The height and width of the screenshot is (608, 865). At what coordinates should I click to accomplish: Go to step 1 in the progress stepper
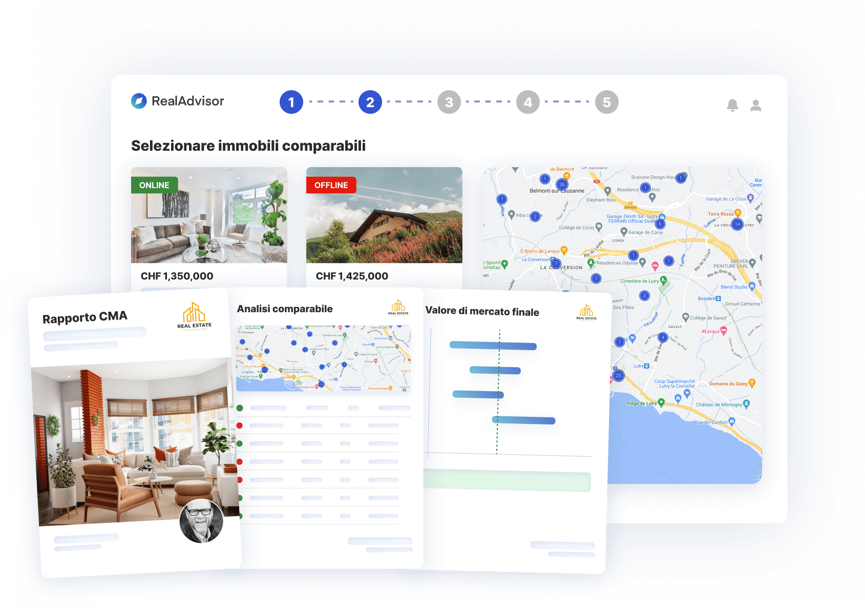pos(291,102)
